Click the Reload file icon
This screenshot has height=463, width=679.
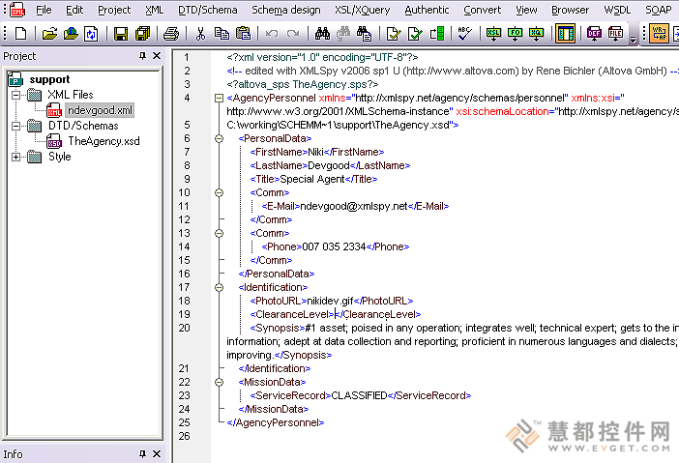tap(91, 33)
